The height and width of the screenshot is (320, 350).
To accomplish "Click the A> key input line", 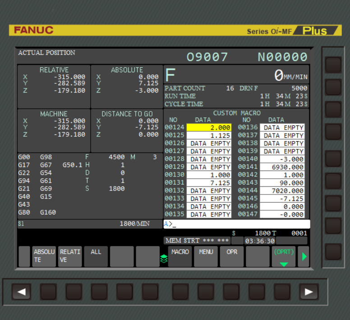I will click(x=237, y=224).
